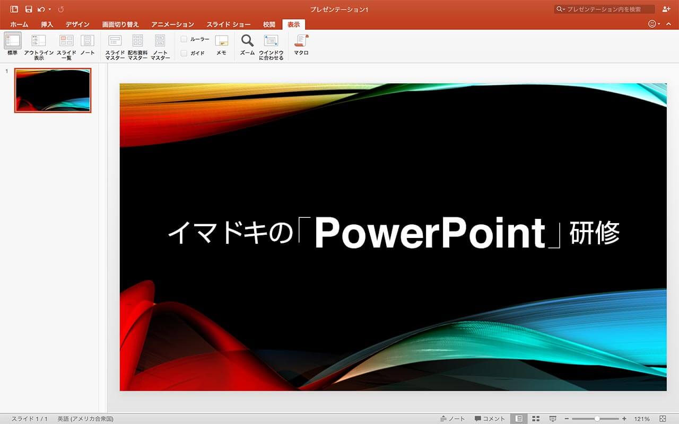Click the share person icon
The height and width of the screenshot is (424, 679).
[667, 10]
